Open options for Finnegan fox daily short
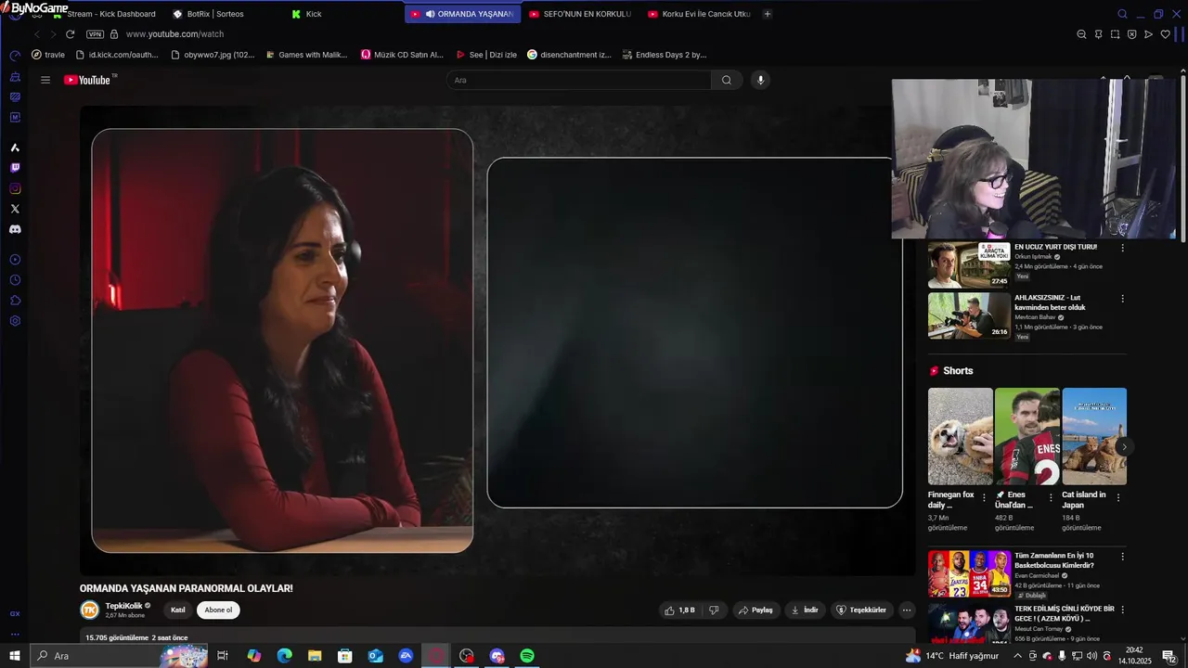The image size is (1188, 668). (985, 497)
